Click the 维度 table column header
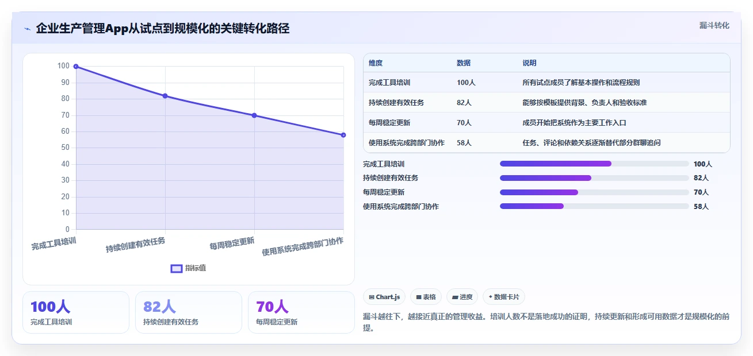Viewport: 753px width, 356px height. (x=376, y=63)
